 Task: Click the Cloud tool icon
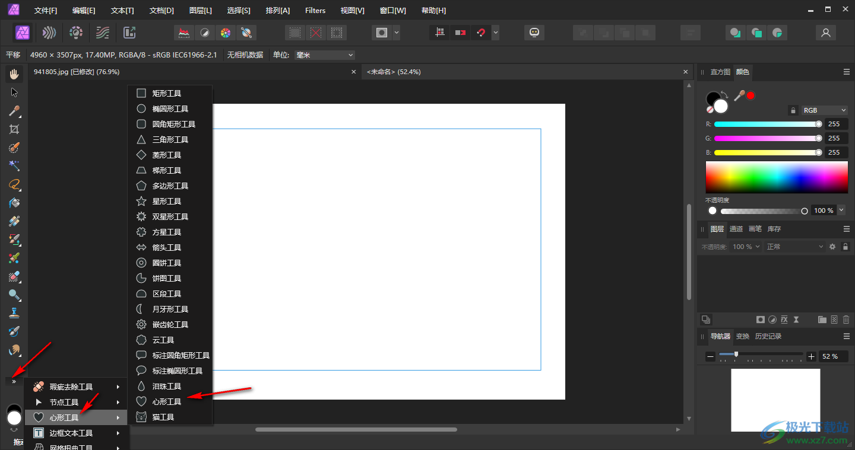coord(141,340)
